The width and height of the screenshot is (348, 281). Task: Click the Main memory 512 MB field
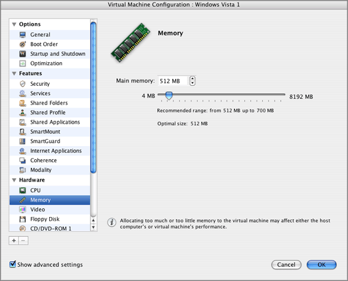click(173, 81)
